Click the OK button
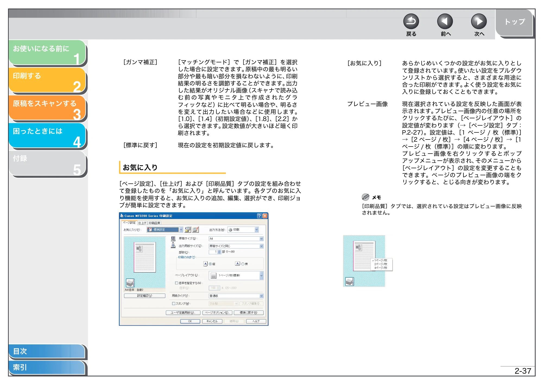Image resolution: width=543 pixels, height=384 pixels. [x=190, y=321]
